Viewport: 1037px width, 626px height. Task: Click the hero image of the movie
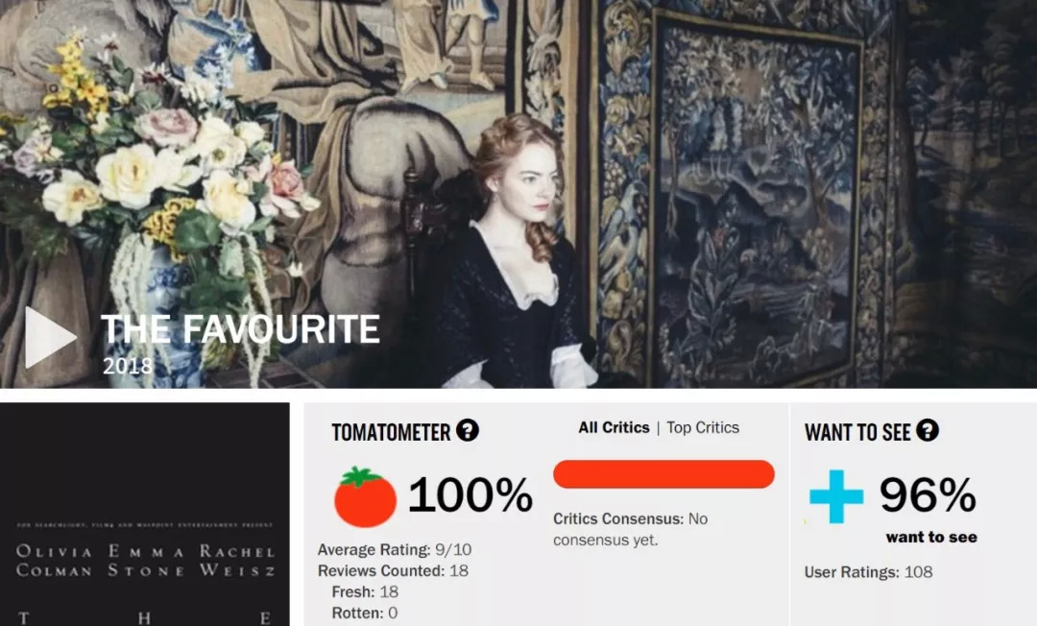[518, 194]
